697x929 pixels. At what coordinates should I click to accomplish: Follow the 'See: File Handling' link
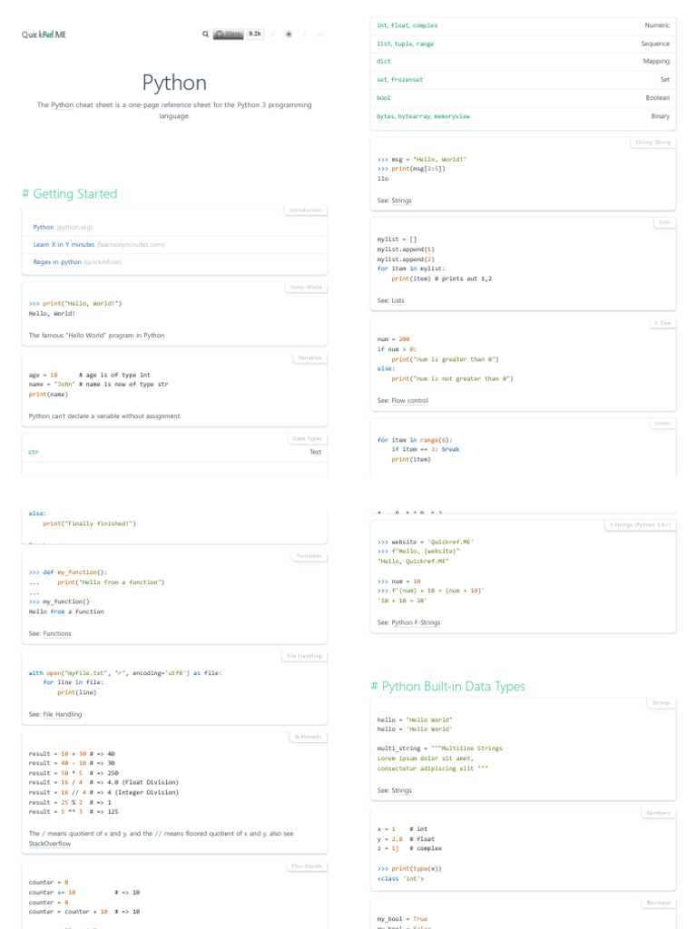[62, 714]
